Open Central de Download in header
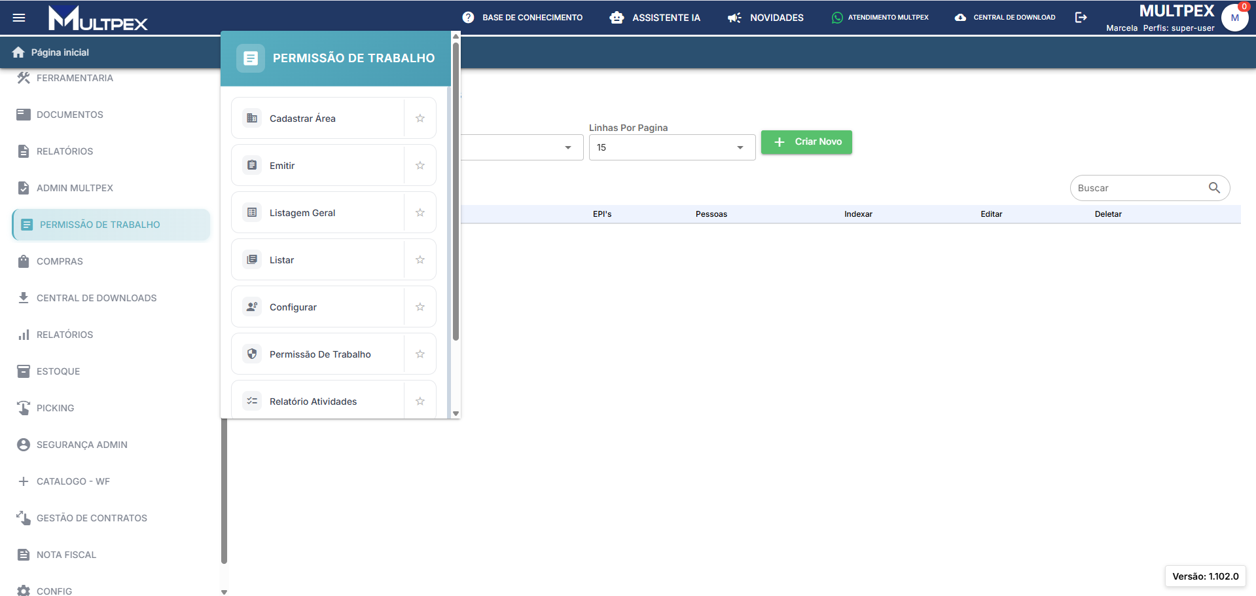Image resolution: width=1256 pixels, height=596 pixels. [x=1005, y=18]
